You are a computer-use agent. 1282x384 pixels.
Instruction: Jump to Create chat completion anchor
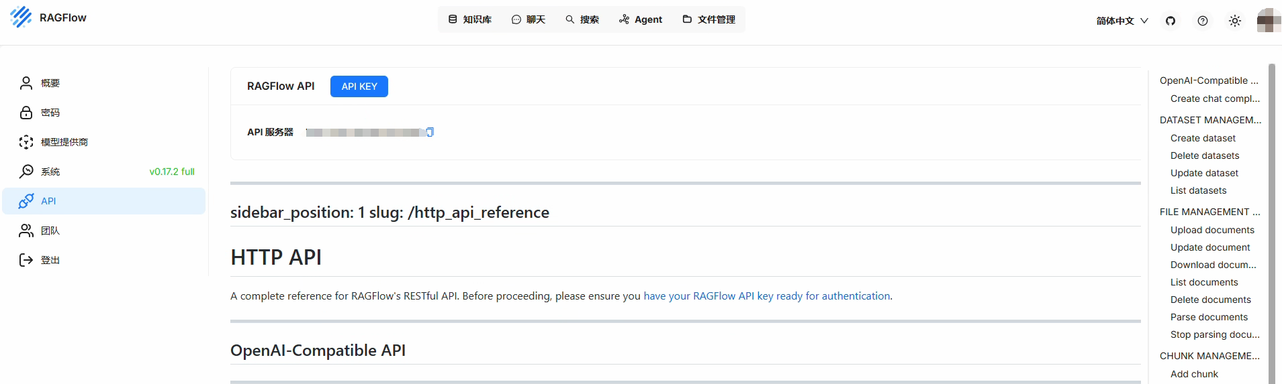(1215, 99)
